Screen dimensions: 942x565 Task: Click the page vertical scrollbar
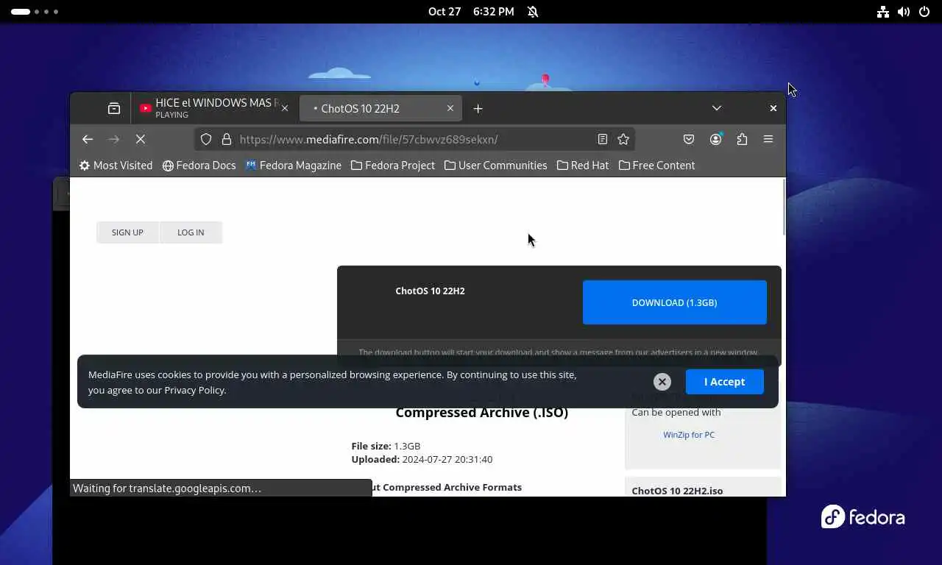tap(784, 207)
